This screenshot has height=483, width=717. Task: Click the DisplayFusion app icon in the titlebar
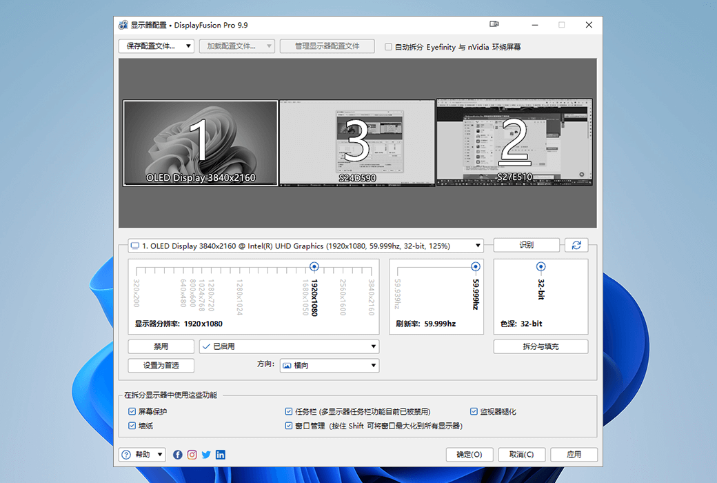point(125,25)
